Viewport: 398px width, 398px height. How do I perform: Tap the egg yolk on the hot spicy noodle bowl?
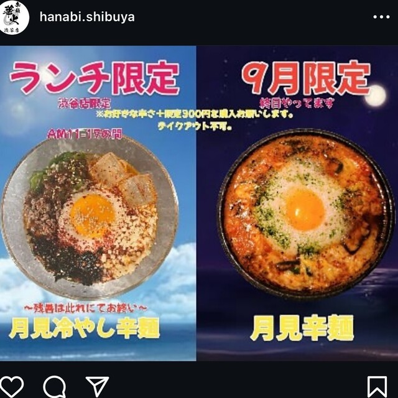(305, 210)
